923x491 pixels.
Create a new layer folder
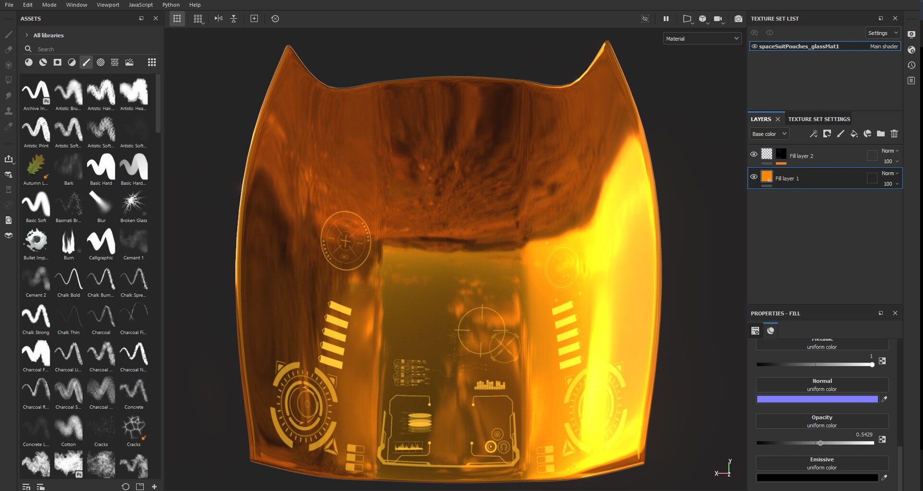point(881,134)
